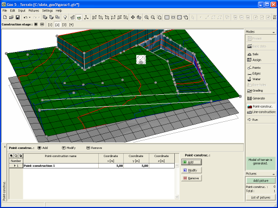Select the Point-construction 1 table row
The image size is (278, 208).
coord(92,166)
